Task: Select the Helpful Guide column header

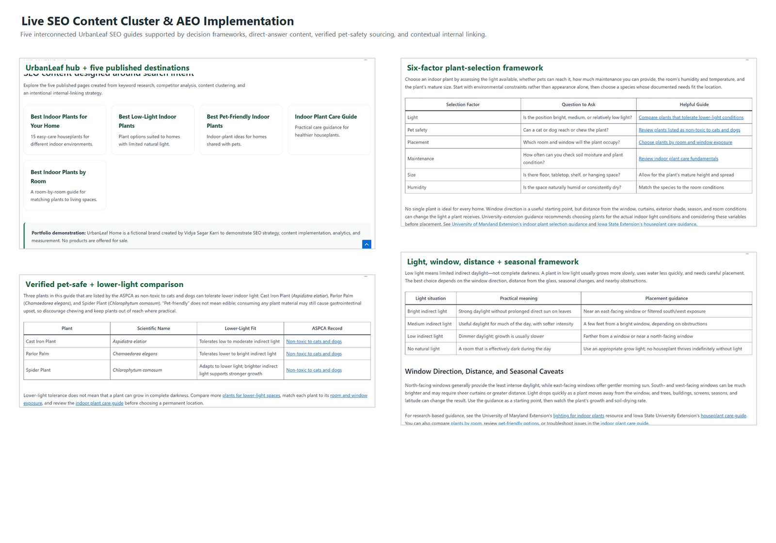Action: click(x=694, y=104)
